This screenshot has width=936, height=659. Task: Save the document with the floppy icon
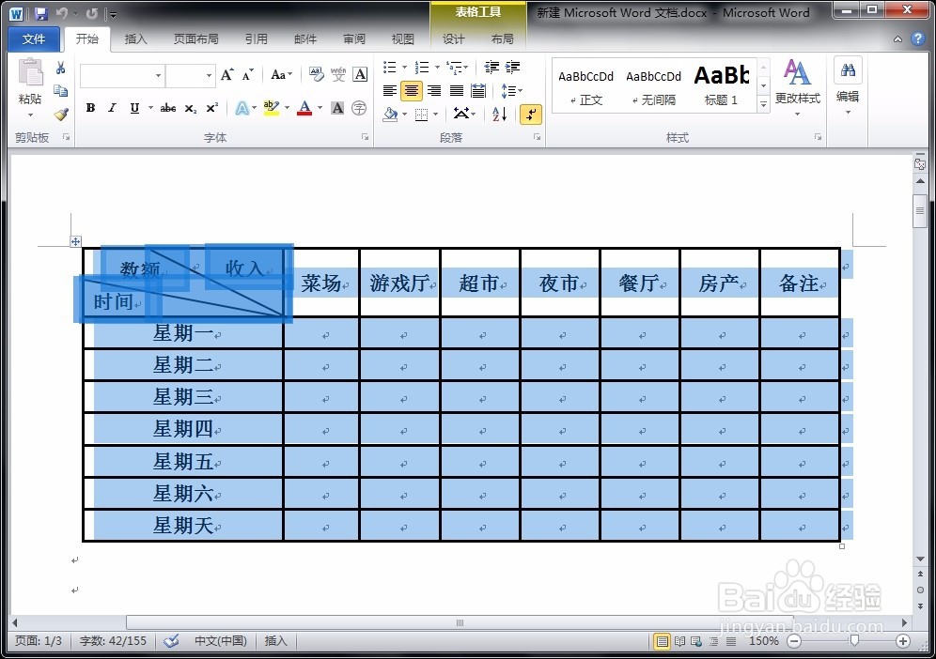(40, 13)
